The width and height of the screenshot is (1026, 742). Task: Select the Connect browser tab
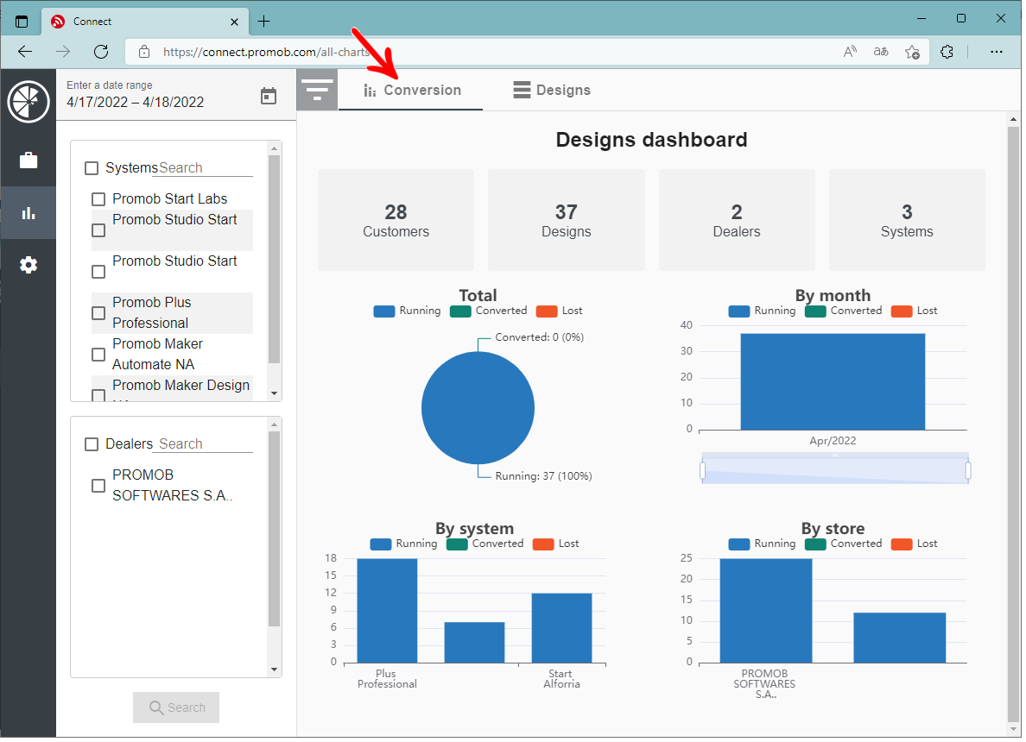[146, 22]
